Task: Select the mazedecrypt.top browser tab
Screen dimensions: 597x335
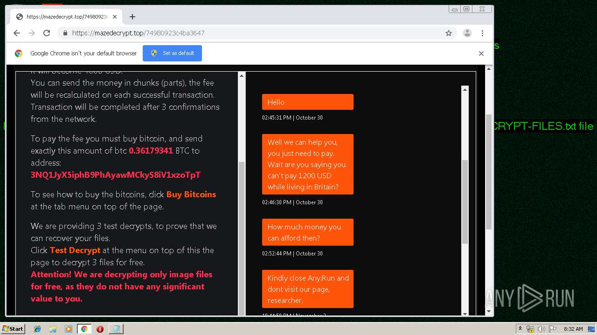Action: (67, 17)
